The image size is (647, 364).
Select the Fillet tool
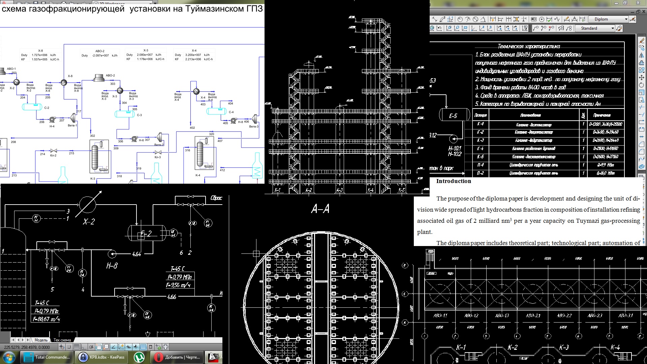642,152
